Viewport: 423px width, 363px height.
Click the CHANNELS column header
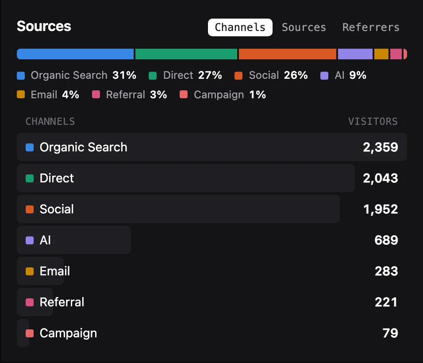(x=50, y=121)
